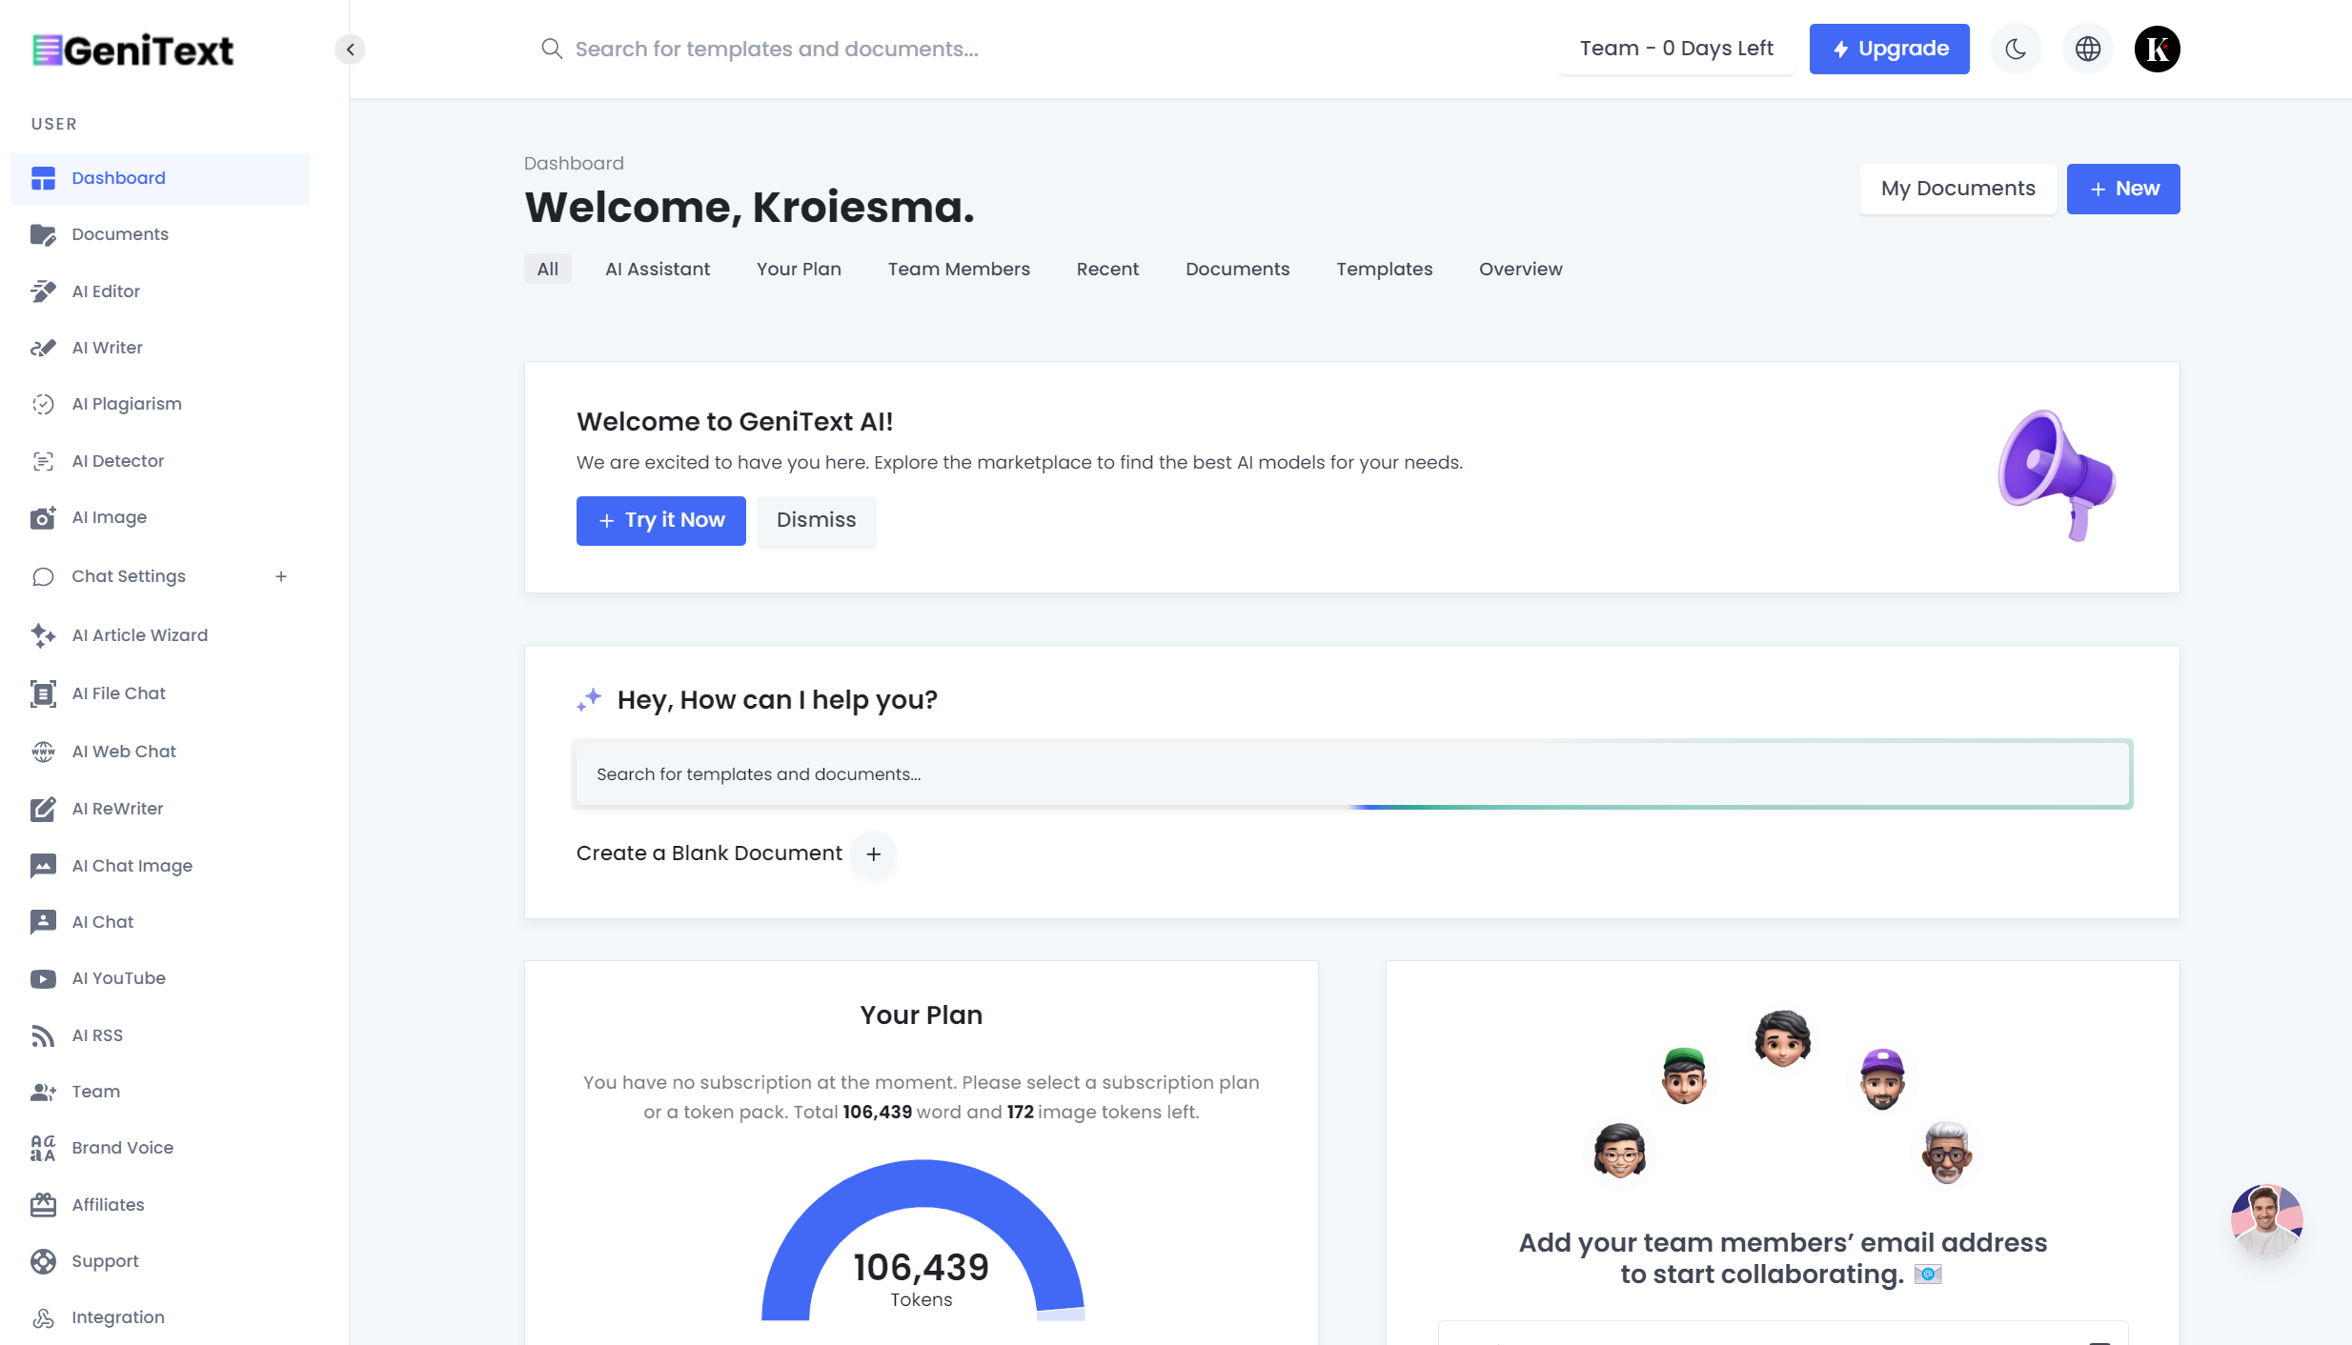Switch to the Templates tab

coord(1384,269)
